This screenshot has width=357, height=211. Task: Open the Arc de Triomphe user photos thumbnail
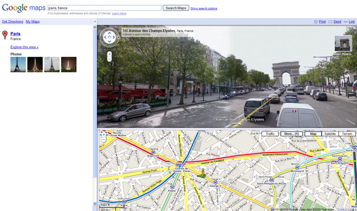coord(343,44)
